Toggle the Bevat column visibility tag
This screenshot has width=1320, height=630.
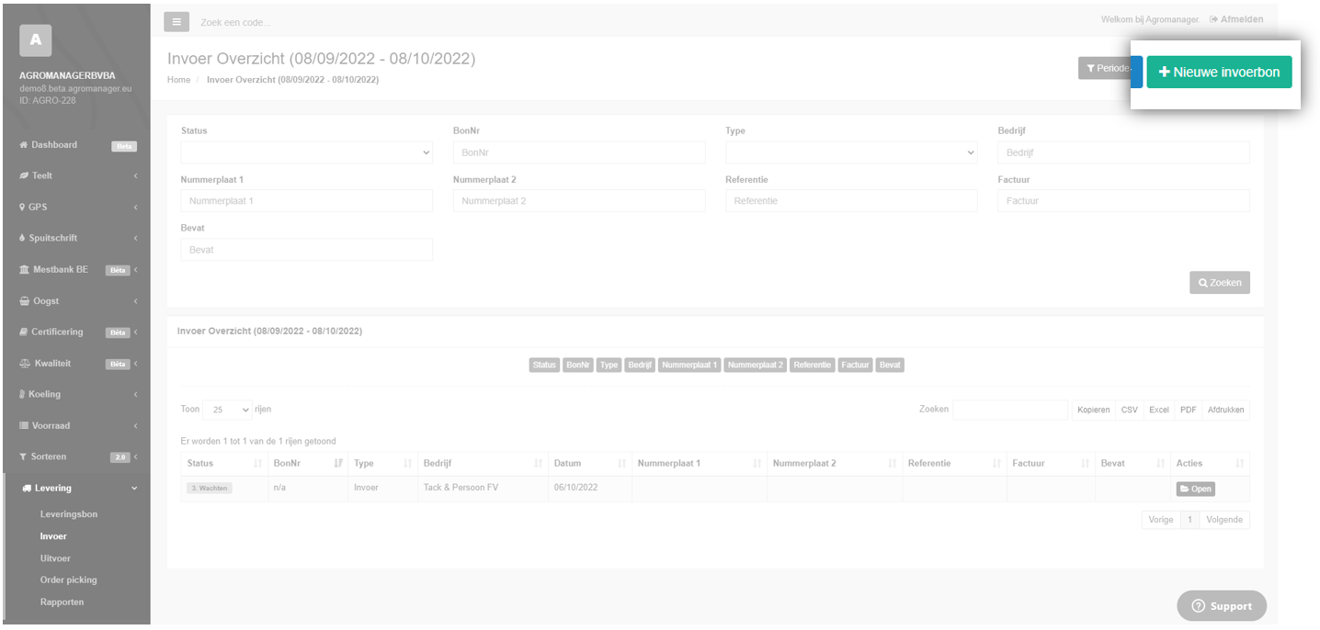[890, 365]
